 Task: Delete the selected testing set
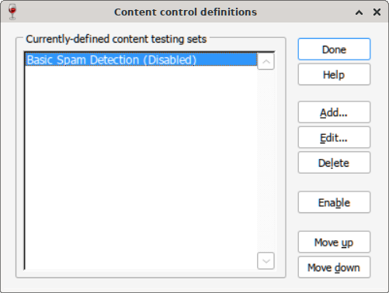pos(334,163)
